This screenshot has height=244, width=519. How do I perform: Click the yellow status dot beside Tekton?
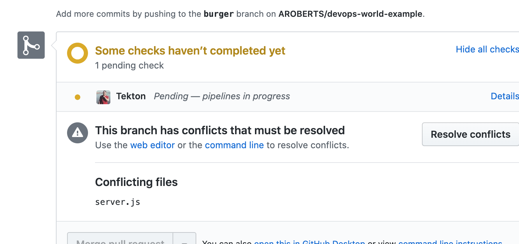(77, 97)
